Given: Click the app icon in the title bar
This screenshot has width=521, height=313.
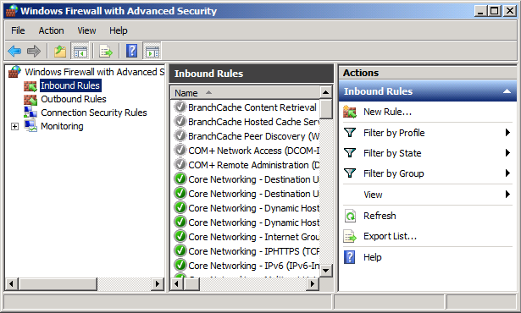Looking at the screenshot, I should pos(12,11).
